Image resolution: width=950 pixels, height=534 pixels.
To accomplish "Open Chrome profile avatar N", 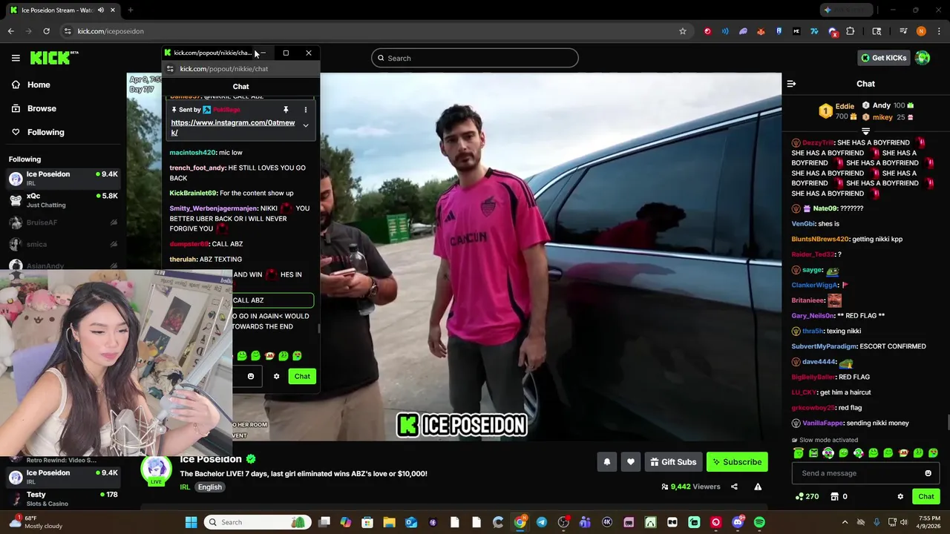I will pyautogui.click(x=921, y=31).
